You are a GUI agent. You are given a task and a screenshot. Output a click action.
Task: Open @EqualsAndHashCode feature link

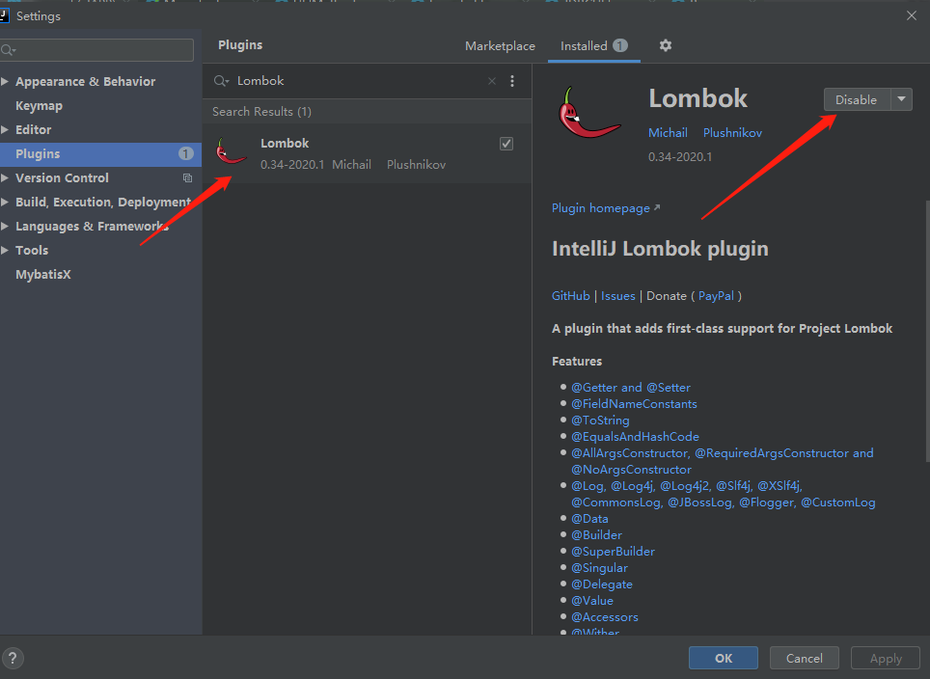(635, 437)
